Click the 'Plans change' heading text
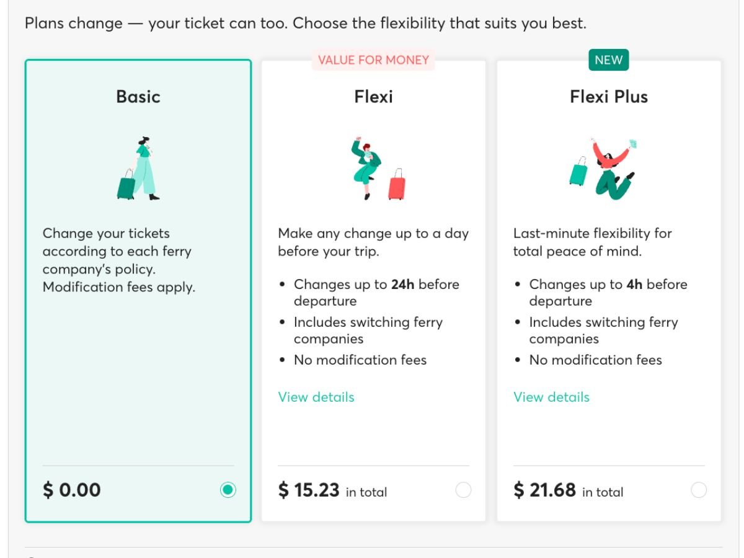 tap(305, 24)
